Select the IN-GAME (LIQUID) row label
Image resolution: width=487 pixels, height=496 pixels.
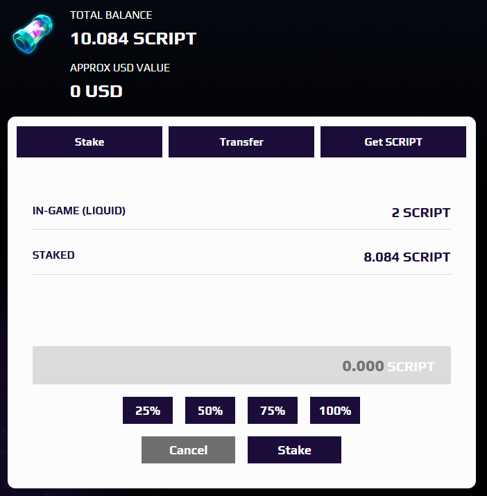pos(79,211)
